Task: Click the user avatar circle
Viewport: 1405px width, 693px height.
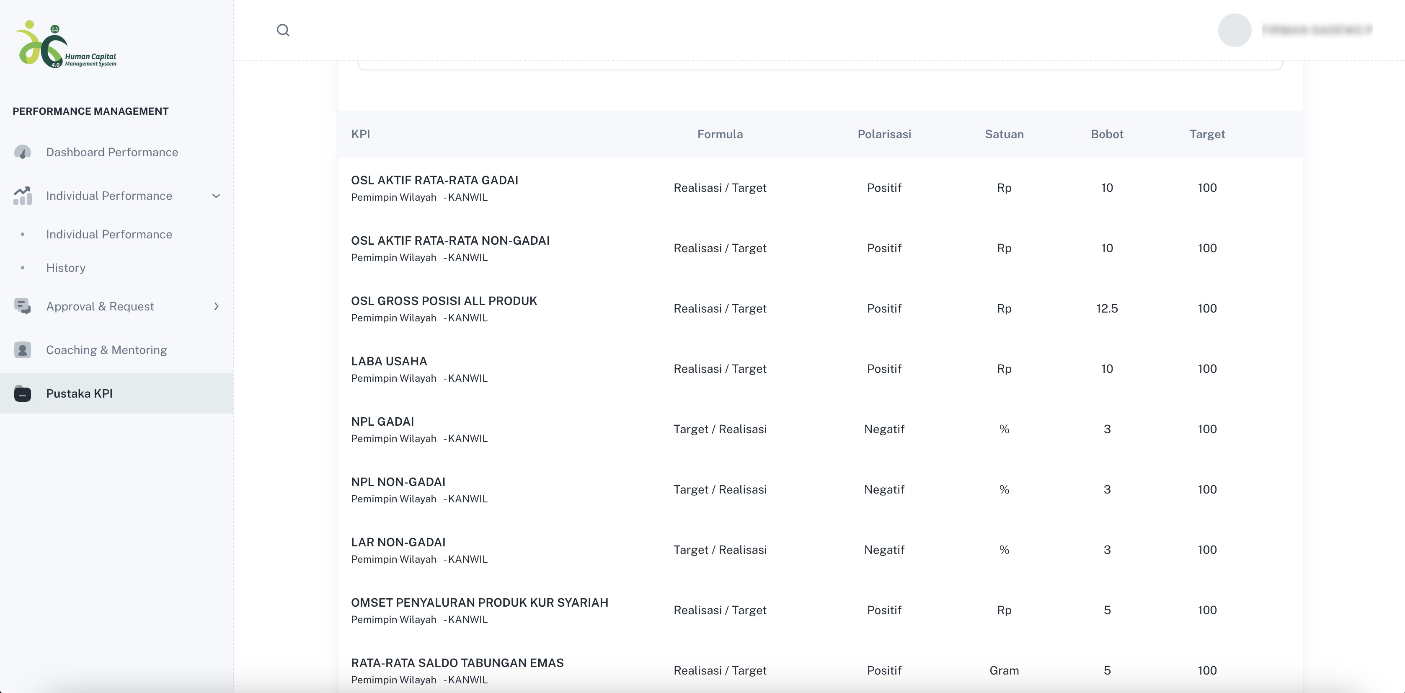Action: point(1234,30)
